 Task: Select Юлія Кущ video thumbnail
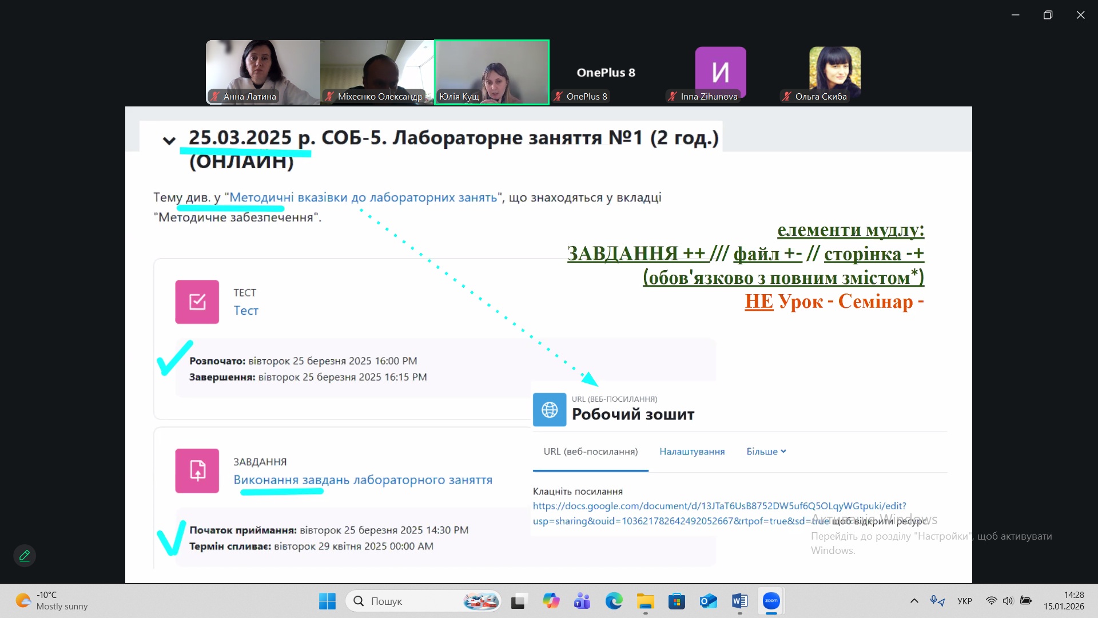[492, 72]
